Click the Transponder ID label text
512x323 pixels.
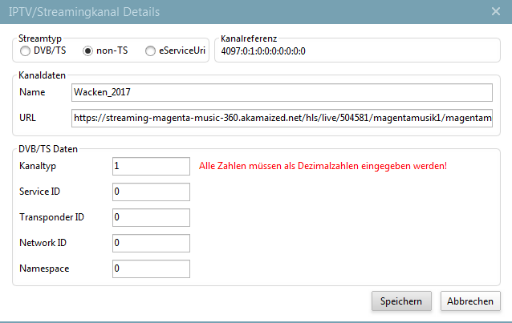tap(52, 217)
